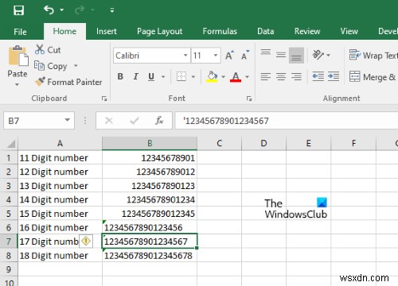Viewport: 398px width, 286px height.
Task: Click the Orientation text rotate icon
Action: (x=318, y=55)
